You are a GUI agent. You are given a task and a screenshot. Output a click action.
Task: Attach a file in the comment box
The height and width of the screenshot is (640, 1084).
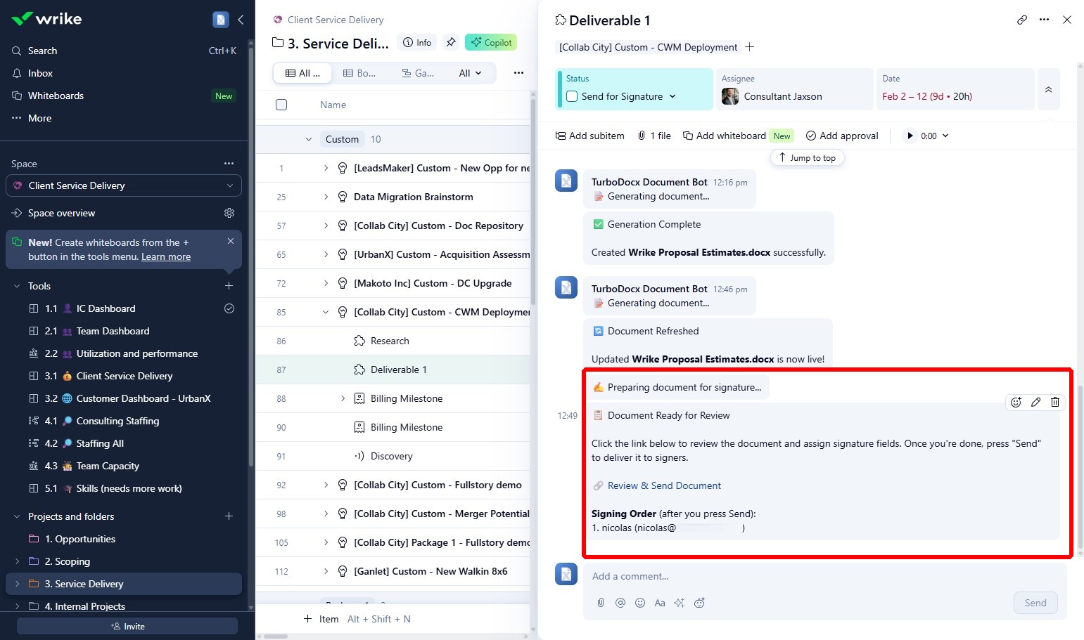pyautogui.click(x=601, y=603)
